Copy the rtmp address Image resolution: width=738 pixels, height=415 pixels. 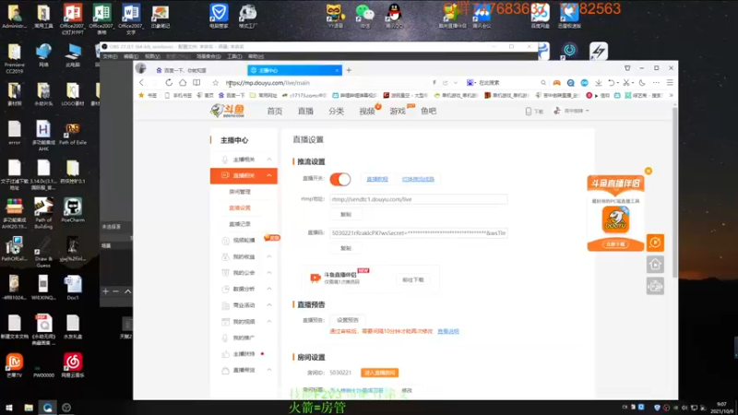tap(346, 215)
